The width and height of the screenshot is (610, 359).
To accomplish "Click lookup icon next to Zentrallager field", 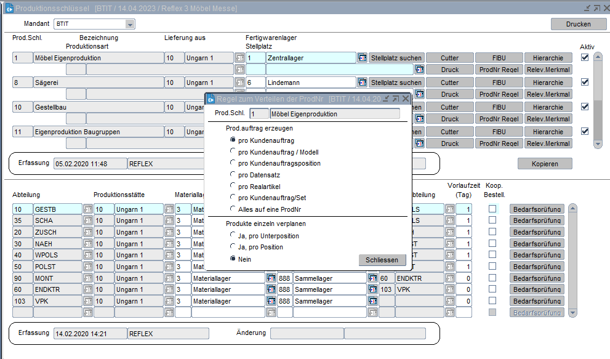I will pos(362,58).
